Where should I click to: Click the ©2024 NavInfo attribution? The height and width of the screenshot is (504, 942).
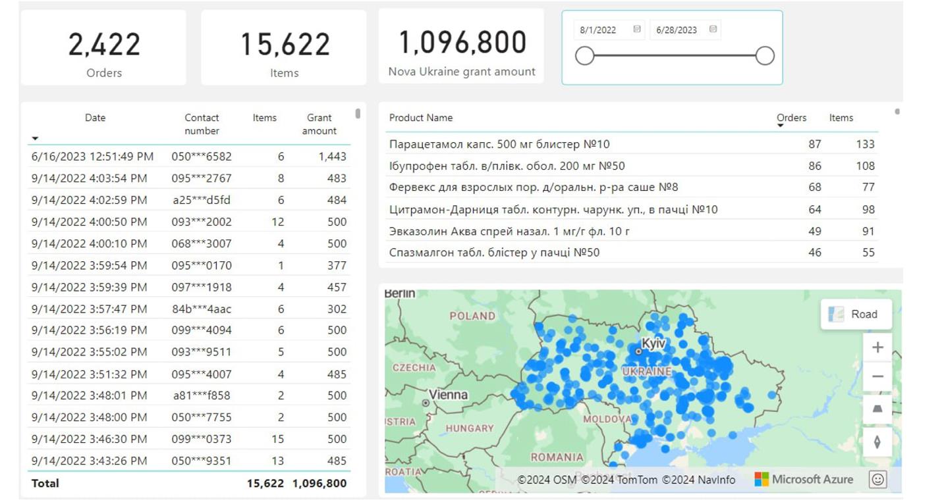point(699,480)
